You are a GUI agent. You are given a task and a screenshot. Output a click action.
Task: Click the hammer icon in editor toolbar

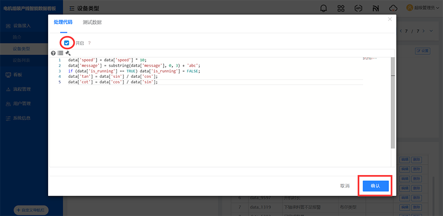(68, 53)
